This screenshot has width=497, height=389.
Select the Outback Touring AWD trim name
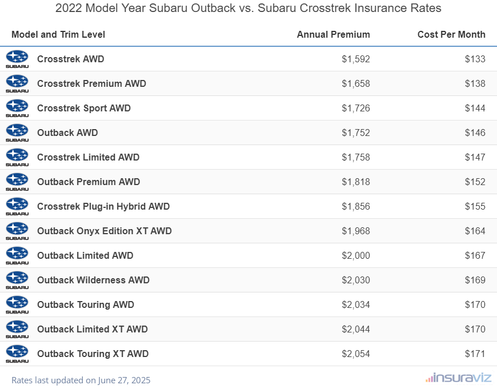[x=86, y=304]
